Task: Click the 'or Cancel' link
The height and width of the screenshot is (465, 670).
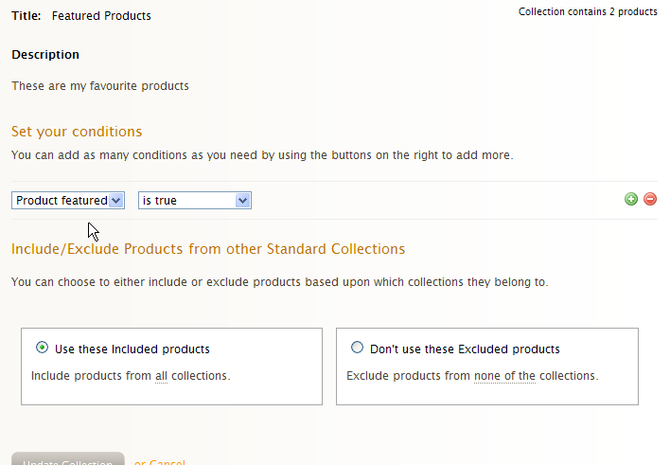Action: tap(159, 461)
